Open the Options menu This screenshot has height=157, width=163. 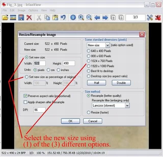click(33, 10)
